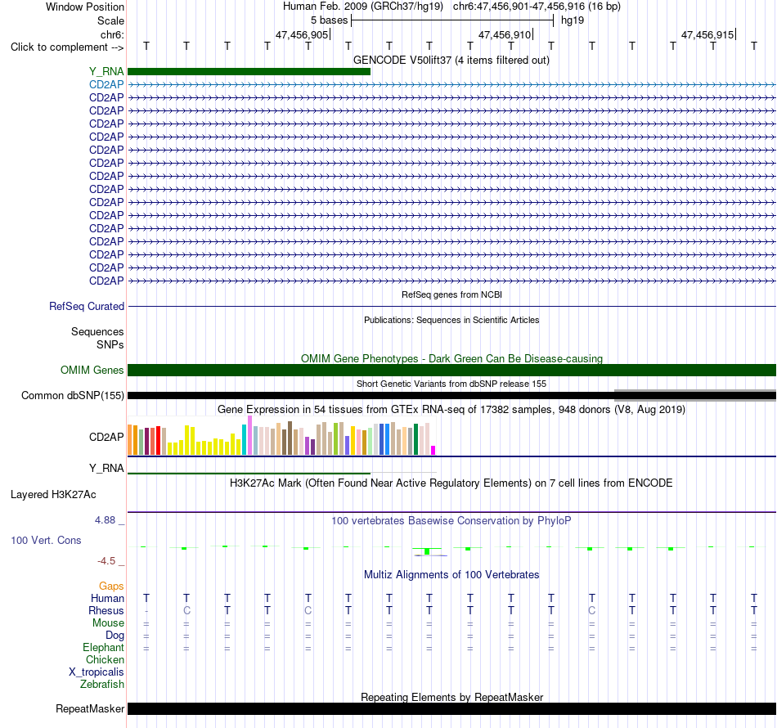Click the RepeatMasker track label

90,709
